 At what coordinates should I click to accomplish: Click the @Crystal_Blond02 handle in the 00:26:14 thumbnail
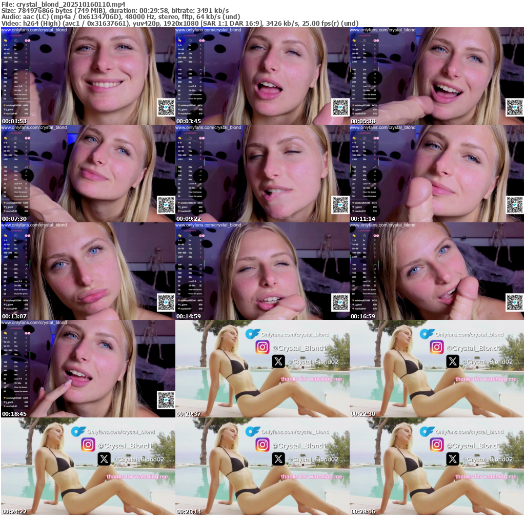tap(313, 459)
